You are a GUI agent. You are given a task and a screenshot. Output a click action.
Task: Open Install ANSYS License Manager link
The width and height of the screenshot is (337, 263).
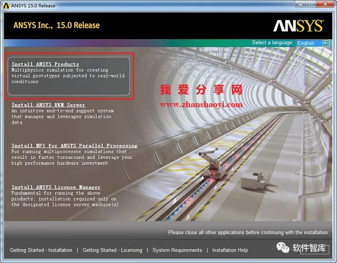[x=56, y=187]
